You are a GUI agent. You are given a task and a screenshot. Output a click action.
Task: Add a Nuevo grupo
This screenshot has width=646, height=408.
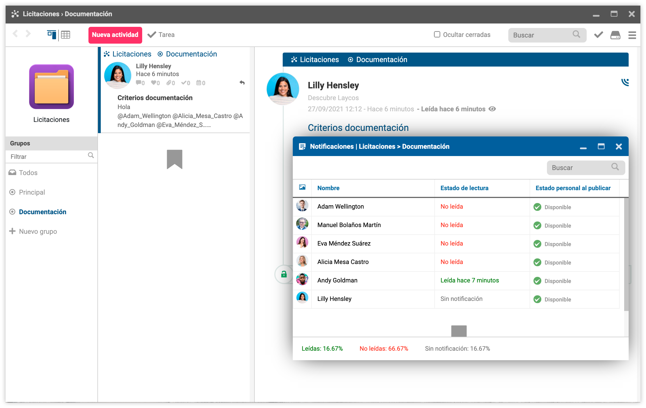tap(33, 231)
